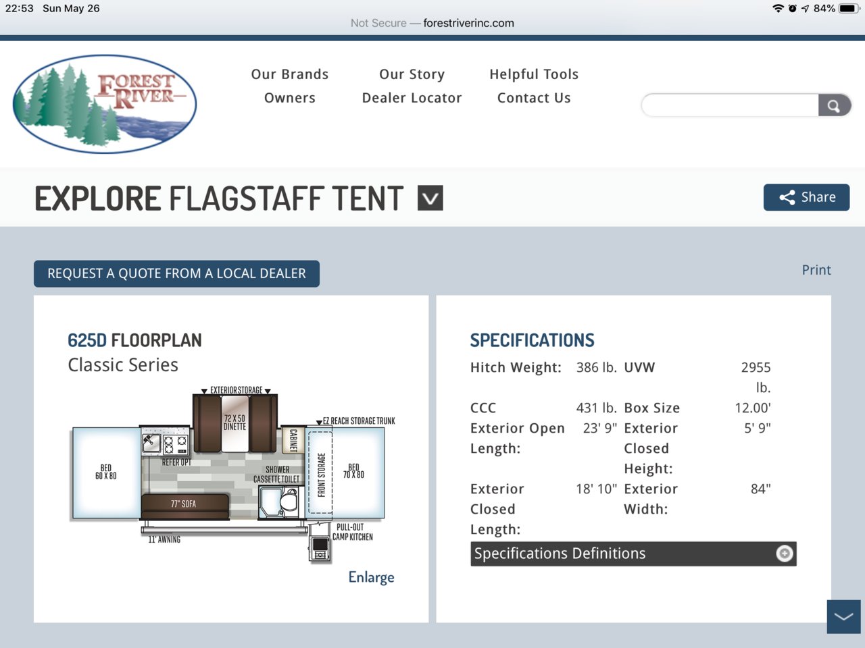Click the EXPLORE FLAGSTAFF TENT title
Screen dimensions: 865x648
click(219, 198)
